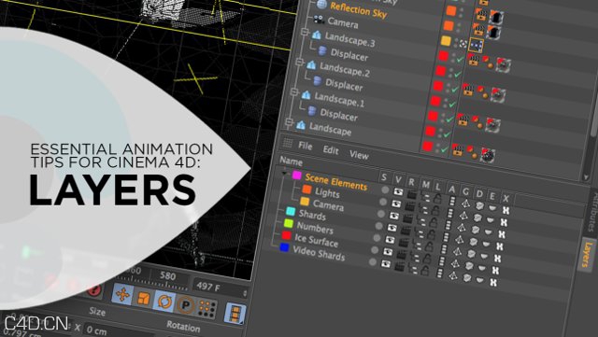Select the compositing tag on Landscape.3

click(x=474, y=60)
